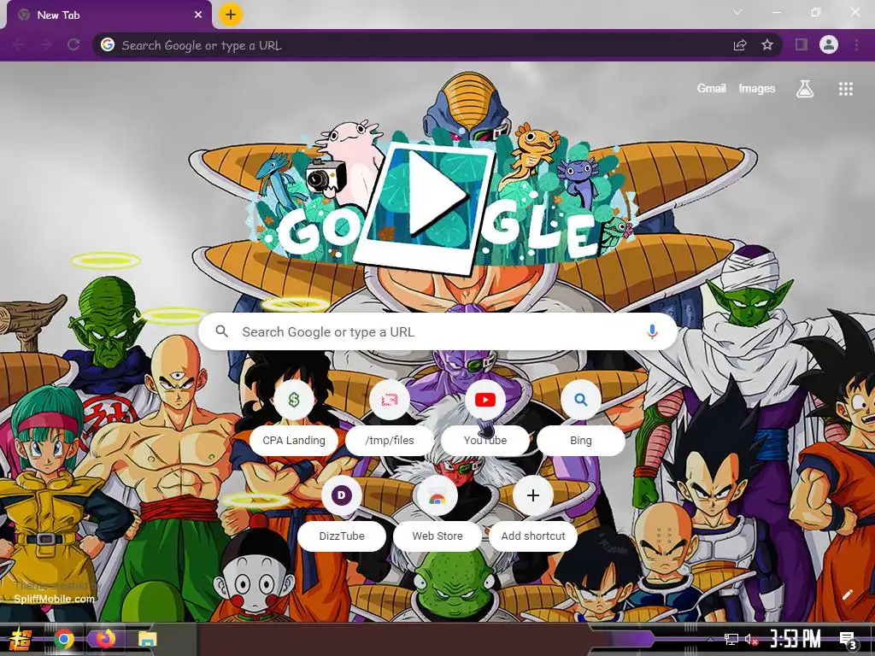Open the Bing shortcut icon

(581, 400)
